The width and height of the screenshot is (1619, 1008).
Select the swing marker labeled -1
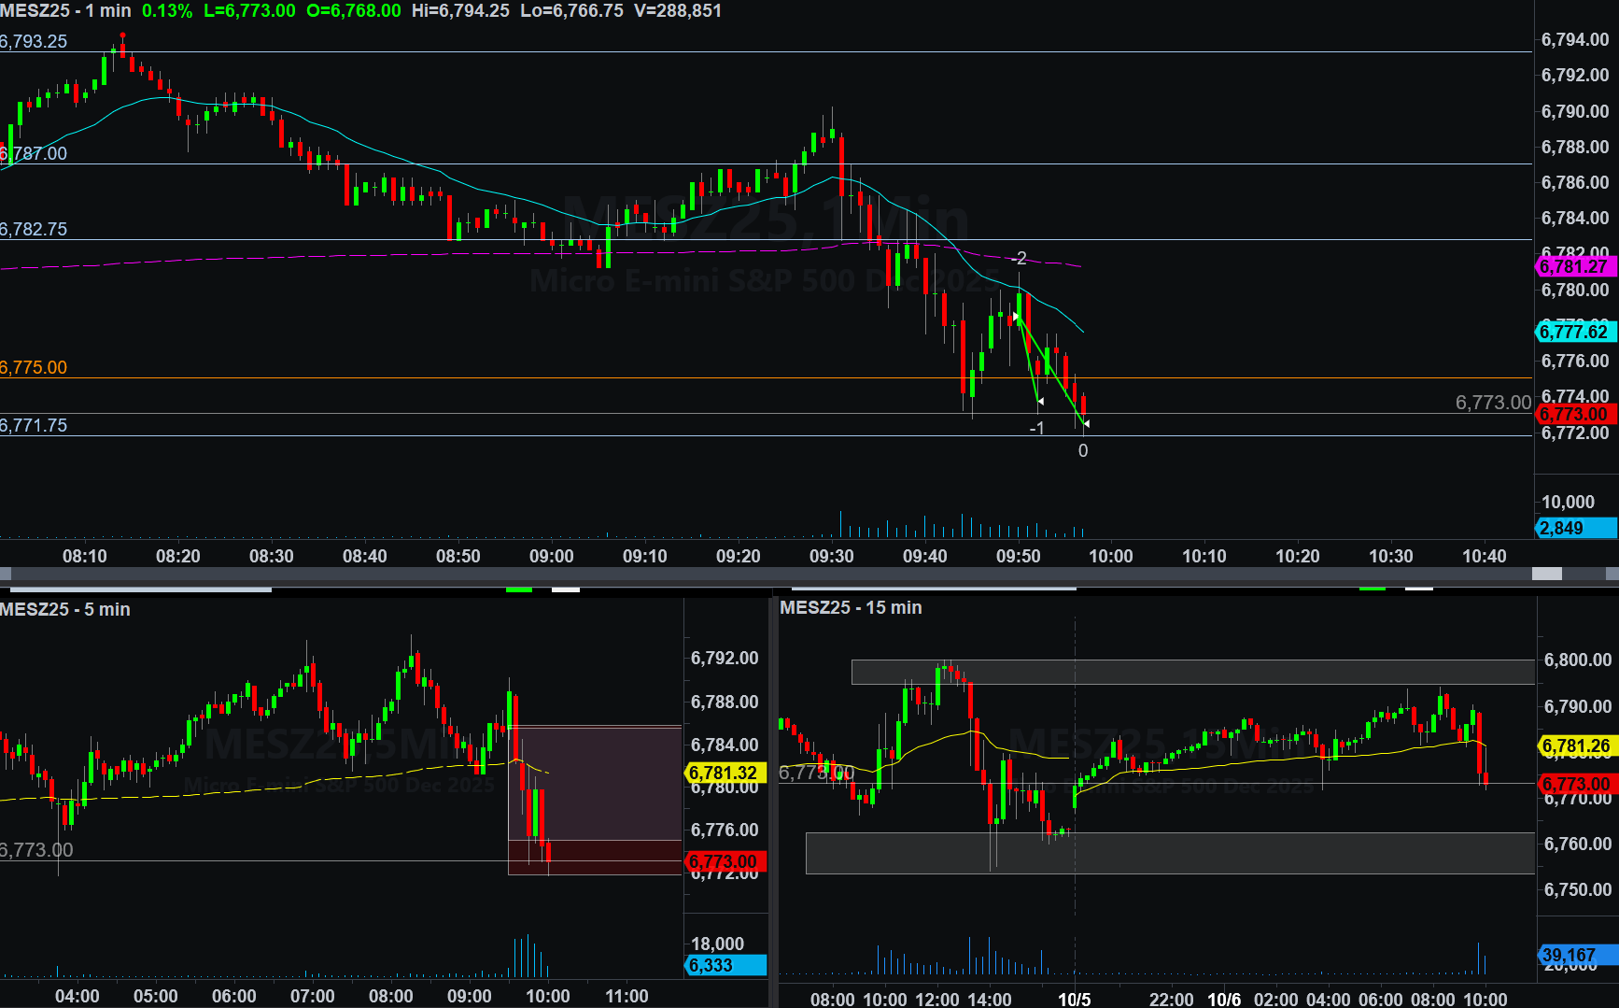[x=1036, y=428]
